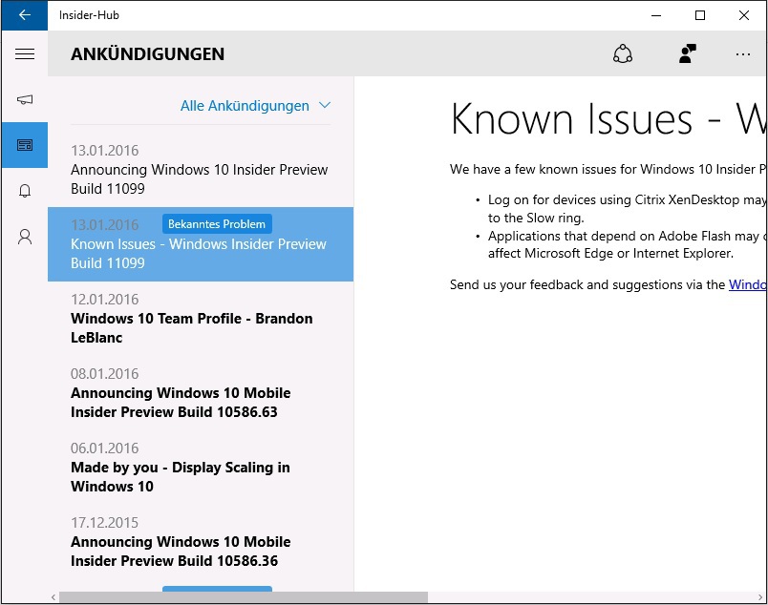Click the 08.01.2016 date label
Screen dimensions: 768x605
pyautogui.click(x=105, y=374)
